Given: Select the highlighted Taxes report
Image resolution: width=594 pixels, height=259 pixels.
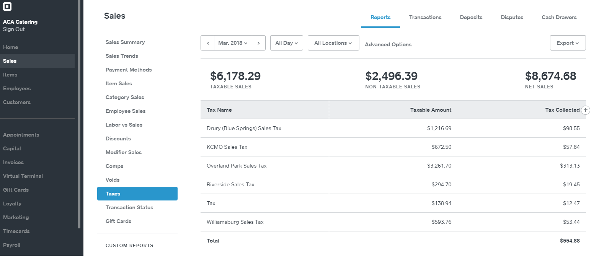Looking at the screenshot, I should pyautogui.click(x=137, y=194).
